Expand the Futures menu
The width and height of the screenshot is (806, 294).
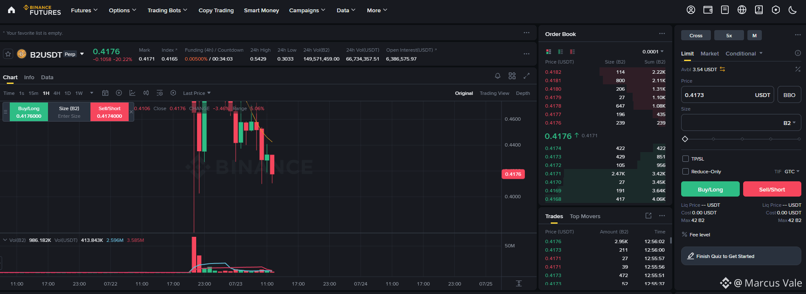tap(84, 10)
